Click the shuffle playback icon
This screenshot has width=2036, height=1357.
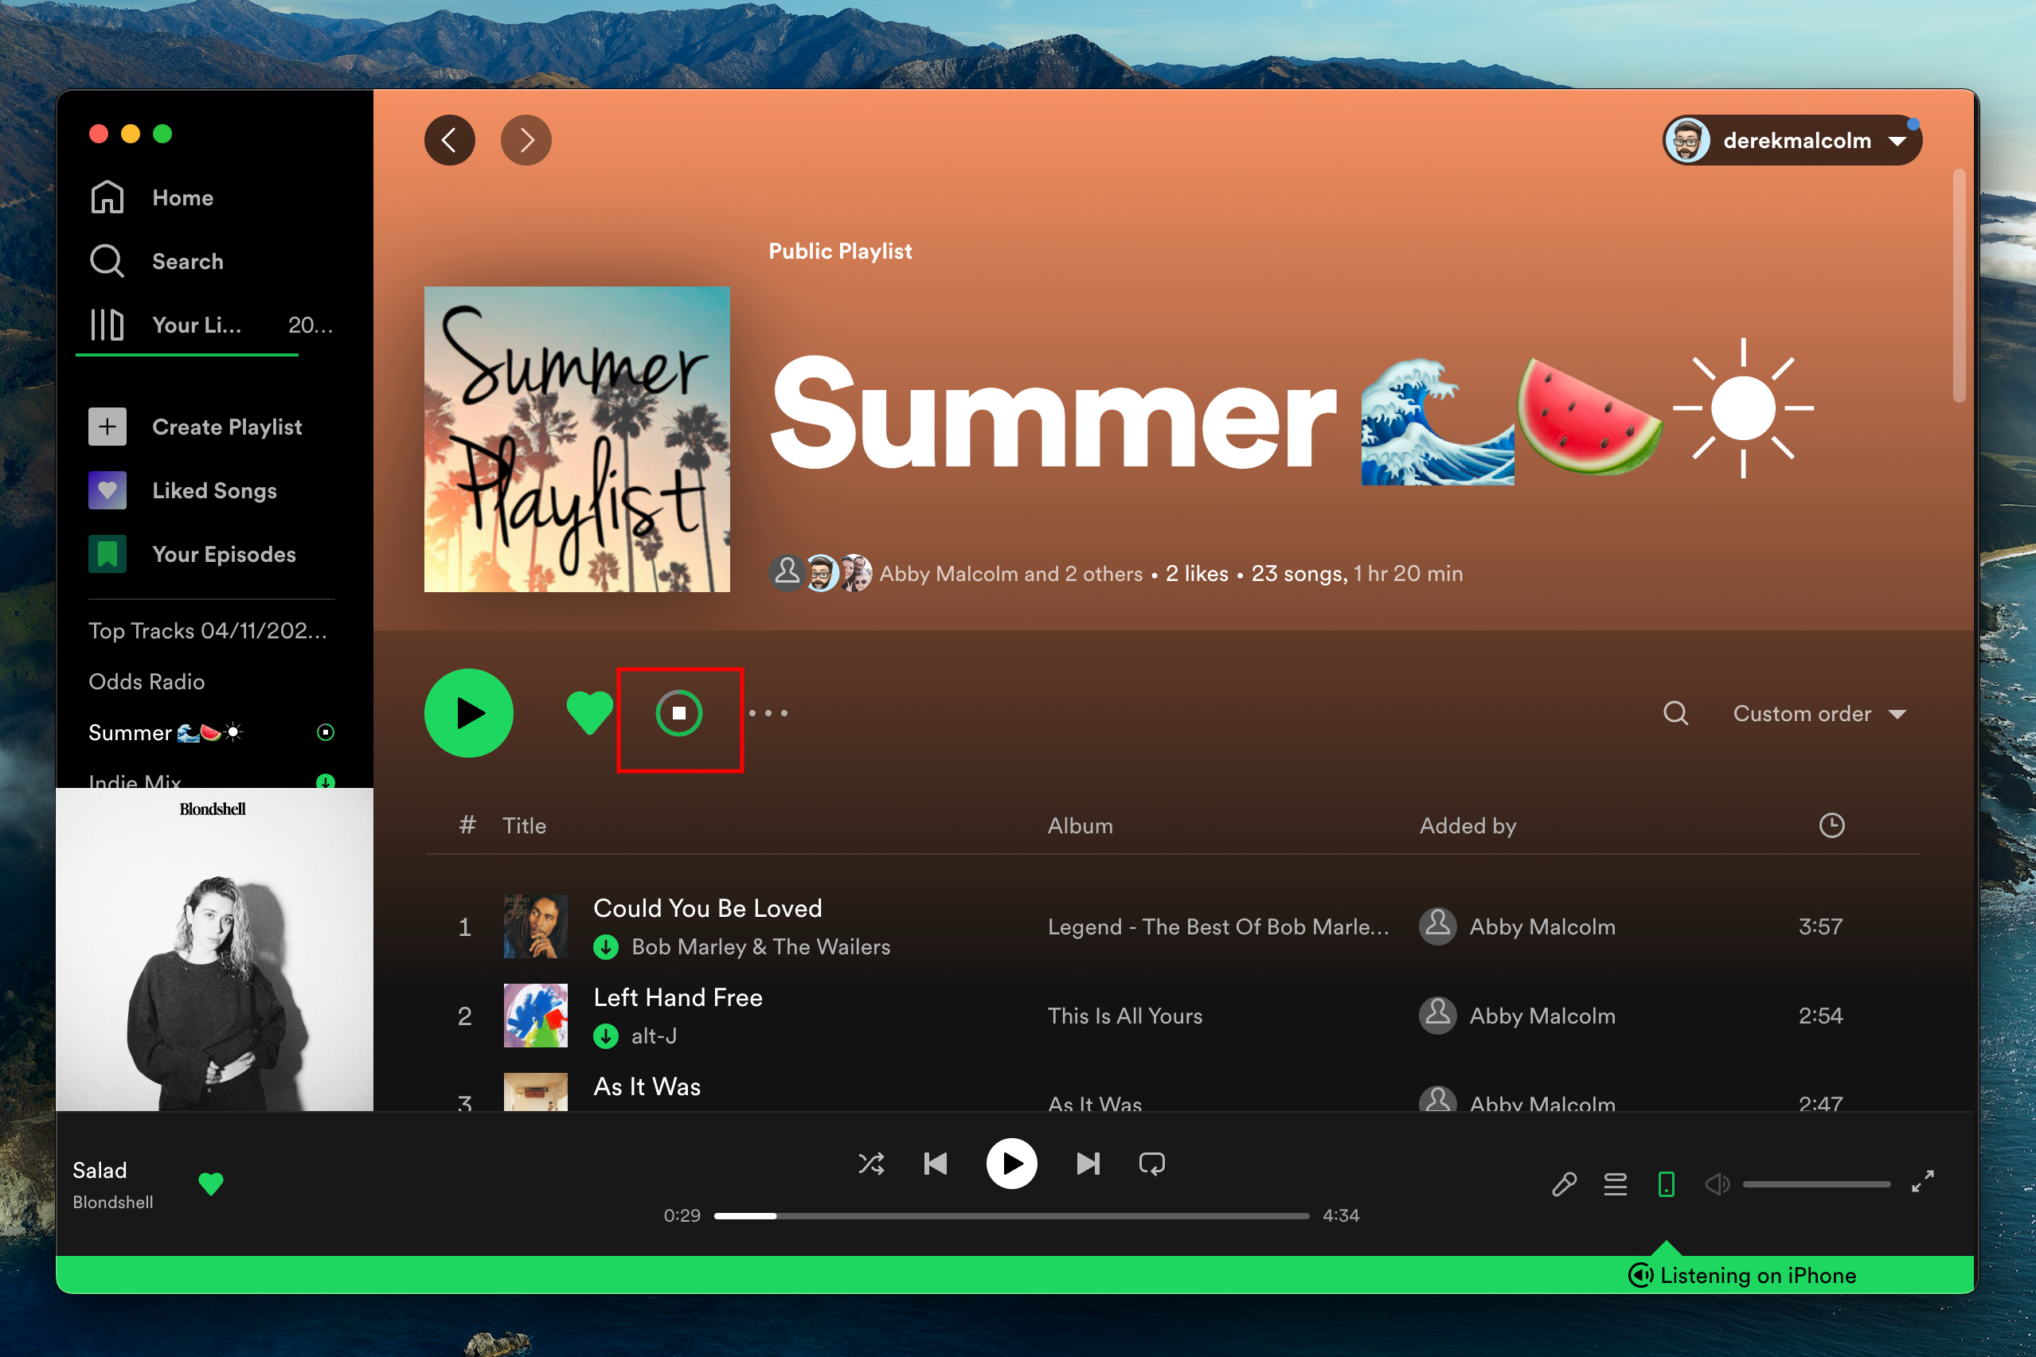871,1163
